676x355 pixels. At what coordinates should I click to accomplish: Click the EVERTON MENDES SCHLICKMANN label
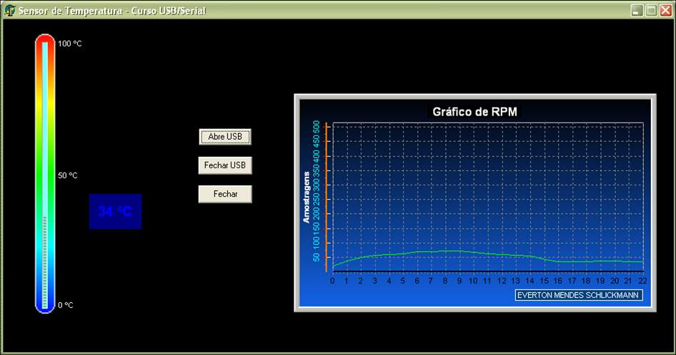coord(579,295)
